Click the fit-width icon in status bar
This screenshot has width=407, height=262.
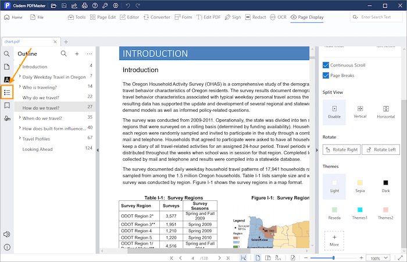(243, 258)
